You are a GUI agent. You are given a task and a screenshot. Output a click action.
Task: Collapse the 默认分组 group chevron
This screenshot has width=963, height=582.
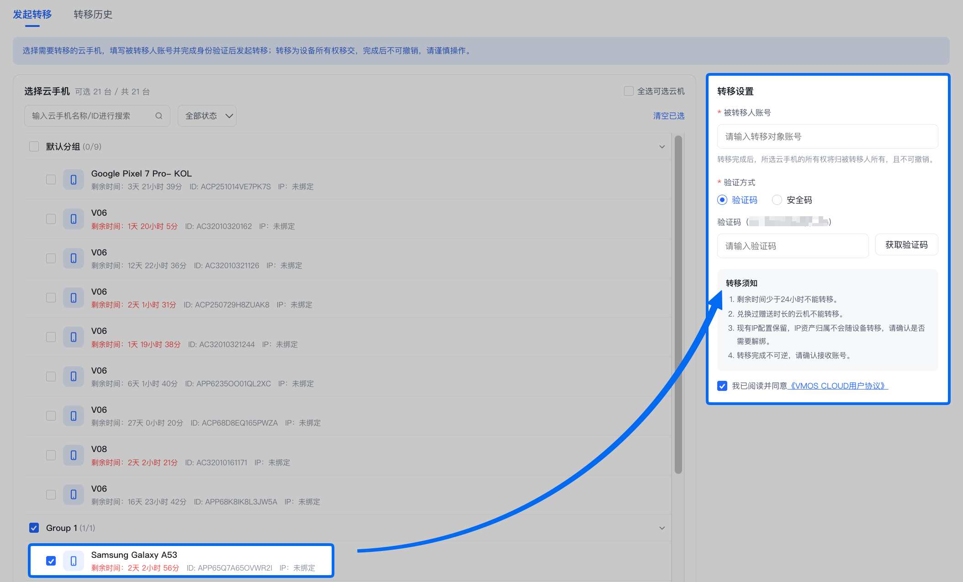pyautogui.click(x=662, y=147)
